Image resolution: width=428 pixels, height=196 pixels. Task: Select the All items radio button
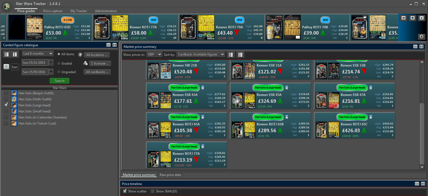(59, 54)
